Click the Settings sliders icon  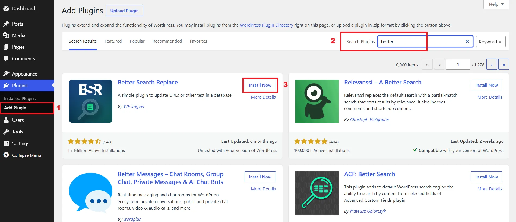(x=6, y=143)
